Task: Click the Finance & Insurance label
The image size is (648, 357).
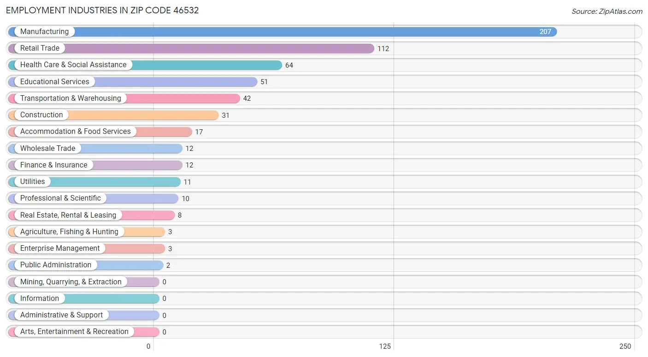Action: tap(54, 165)
